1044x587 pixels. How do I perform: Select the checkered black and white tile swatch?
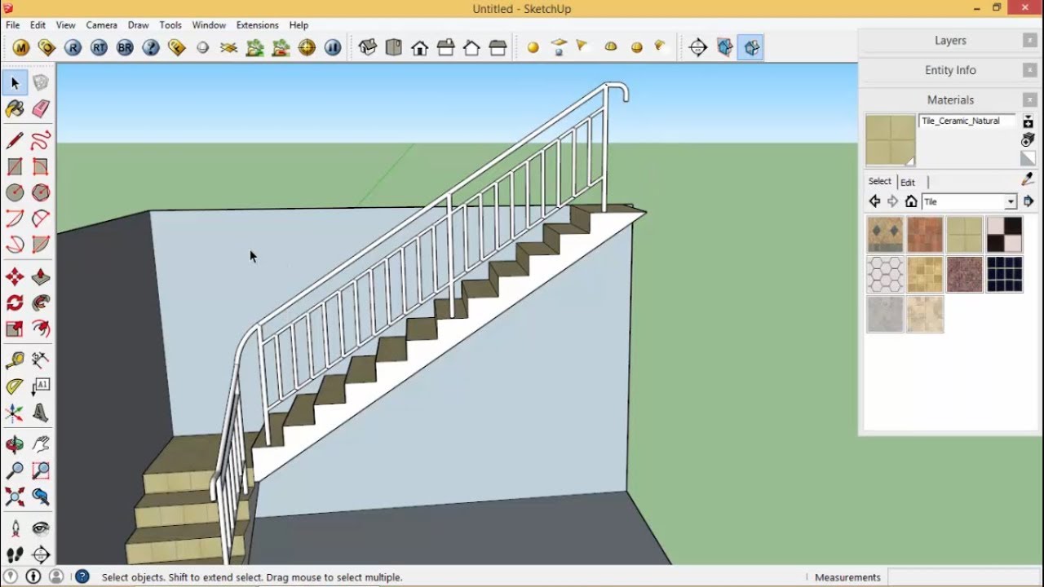[1004, 234]
